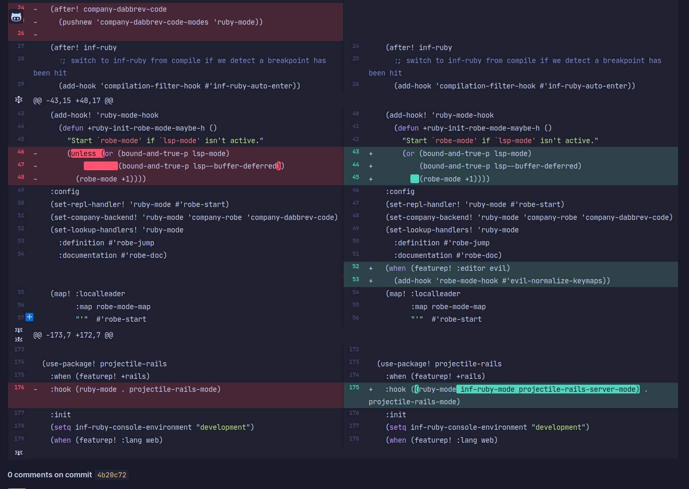Click the GitHub octocat avatar icon
The width and height of the screenshot is (689, 489).
pos(16,17)
